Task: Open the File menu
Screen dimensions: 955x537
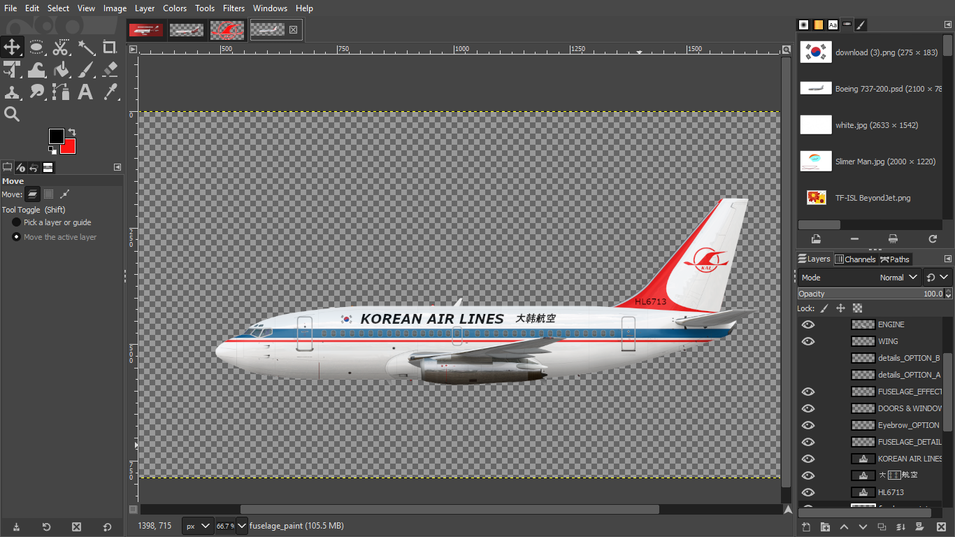Action: point(10,8)
